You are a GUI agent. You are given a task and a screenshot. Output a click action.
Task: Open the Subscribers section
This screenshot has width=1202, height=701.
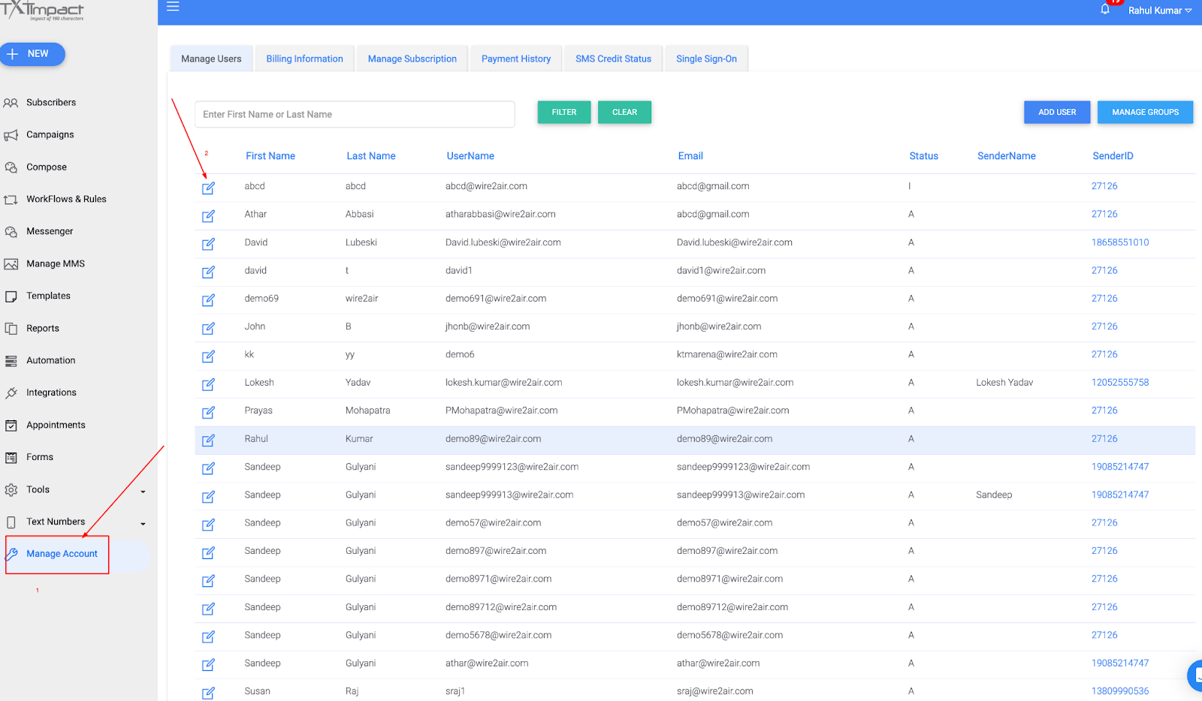50,102
